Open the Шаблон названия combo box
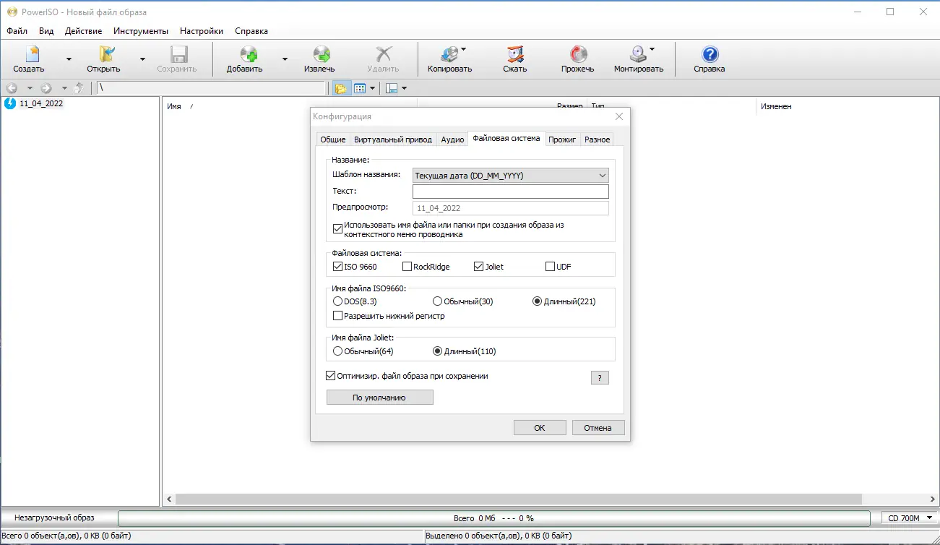The height and width of the screenshot is (545, 940). point(511,176)
